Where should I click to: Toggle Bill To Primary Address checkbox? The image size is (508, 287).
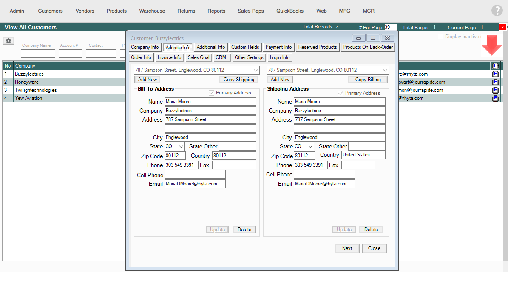(212, 93)
